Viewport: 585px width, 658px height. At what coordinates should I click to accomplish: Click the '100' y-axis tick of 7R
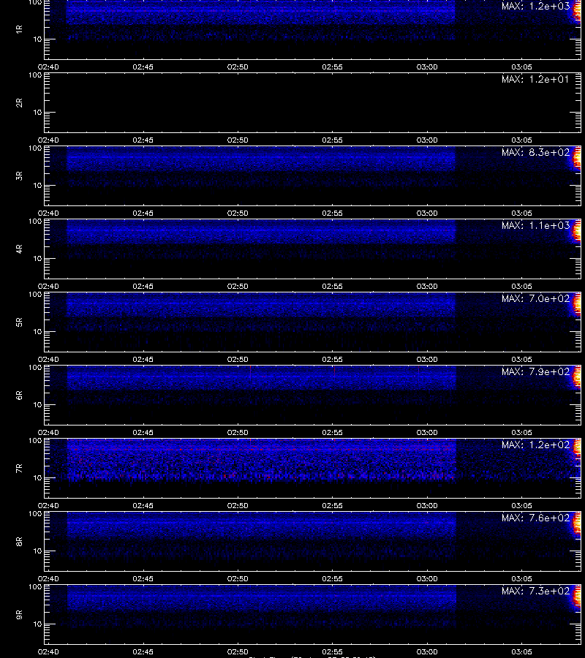pos(35,441)
